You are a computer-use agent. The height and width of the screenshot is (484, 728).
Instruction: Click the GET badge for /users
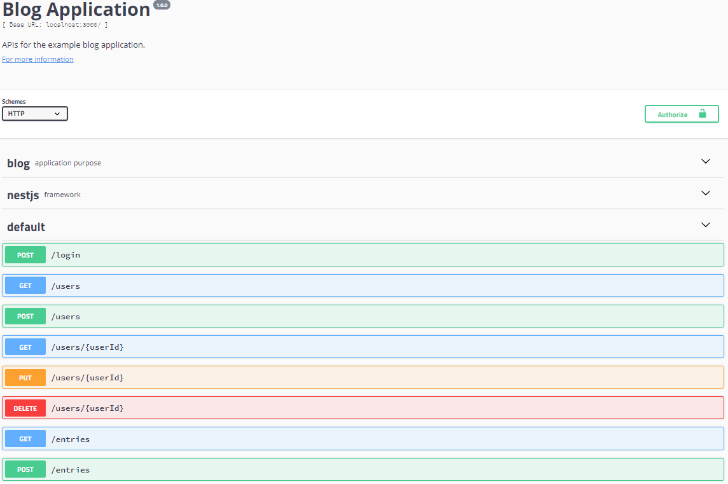pyautogui.click(x=25, y=286)
